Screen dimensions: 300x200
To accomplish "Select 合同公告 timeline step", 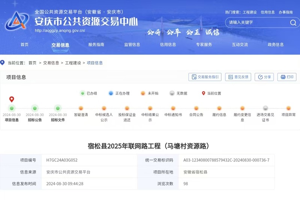I will [196, 108].
